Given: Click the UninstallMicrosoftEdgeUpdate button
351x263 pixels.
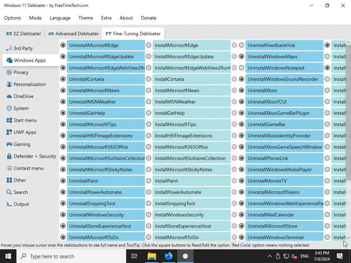Looking at the screenshot, I should coord(106,57).
